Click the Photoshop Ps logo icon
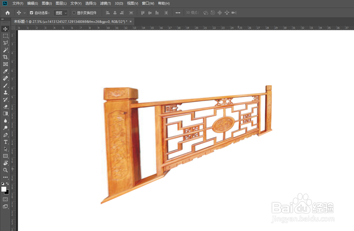The width and height of the screenshot is (354, 231). 5,3
